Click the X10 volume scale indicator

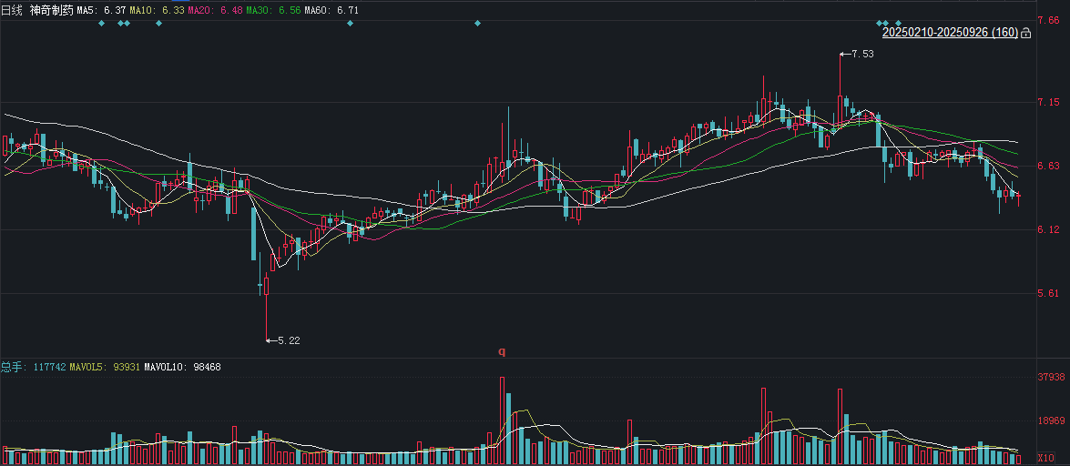point(1047,458)
